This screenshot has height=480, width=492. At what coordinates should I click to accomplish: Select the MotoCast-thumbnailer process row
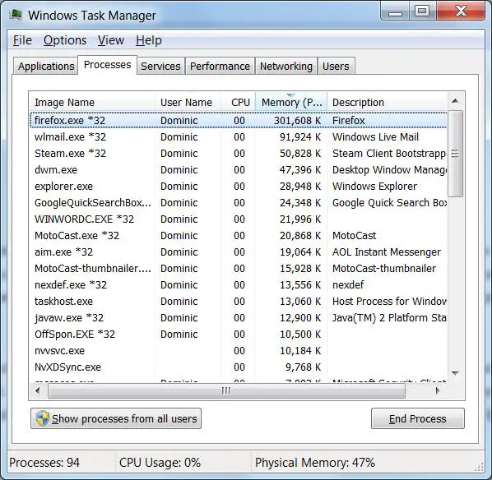coord(239,269)
